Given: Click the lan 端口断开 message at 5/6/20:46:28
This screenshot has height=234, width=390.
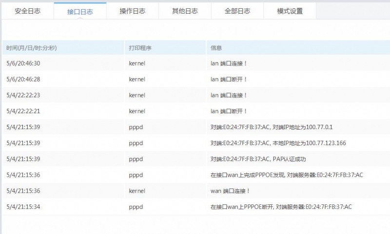Looking at the screenshot, I should click(x=229, y=79).
